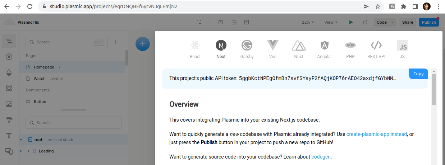
Task: Start the live preview play button
Action: [x=351, y=22]
